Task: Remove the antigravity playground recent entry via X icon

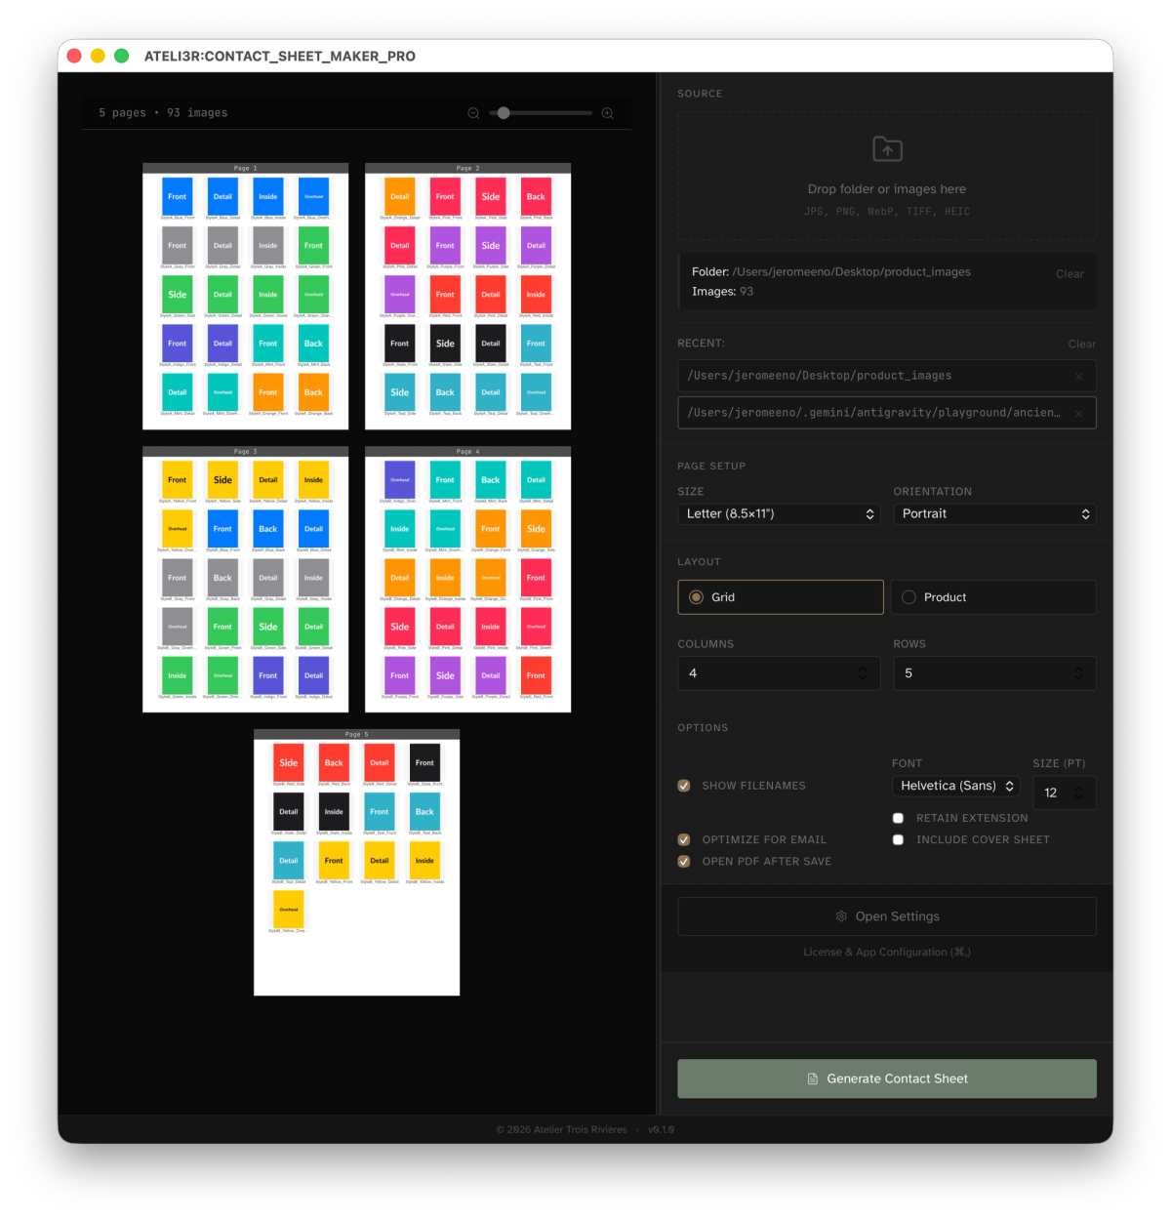Action: tap(1078, 413)
